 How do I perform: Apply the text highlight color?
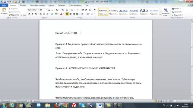56,14
